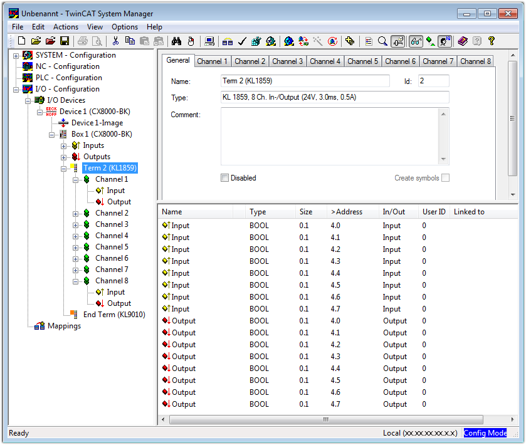
Task: Tick the Create symbols checkbox
Action: (446, 178)
